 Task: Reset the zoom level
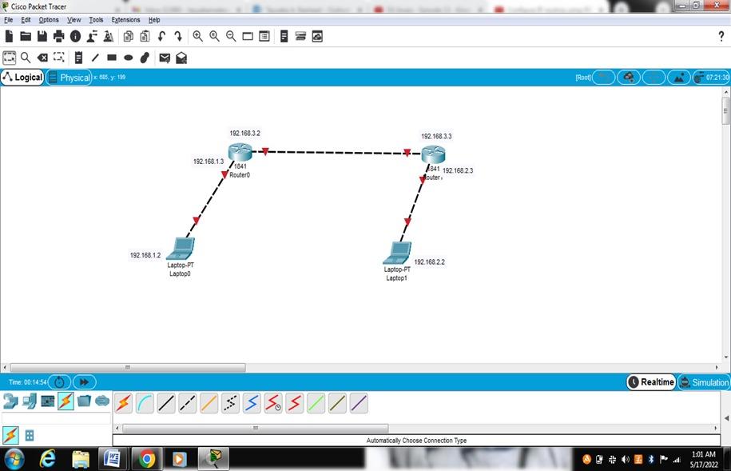pyautogui.click(x=214, y=37)
